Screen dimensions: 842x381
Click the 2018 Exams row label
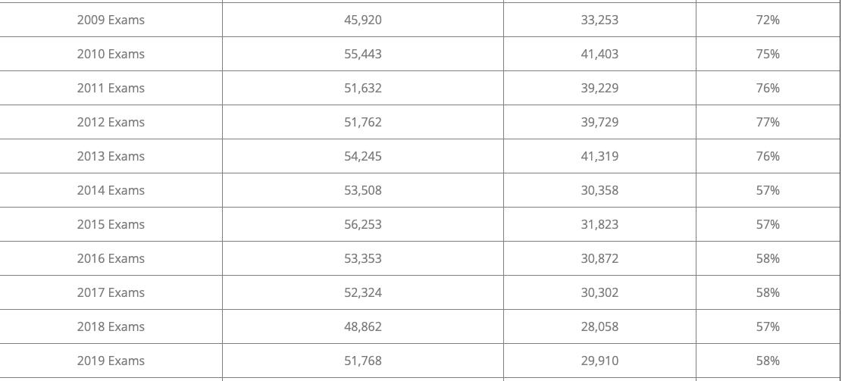click(111, 326)
